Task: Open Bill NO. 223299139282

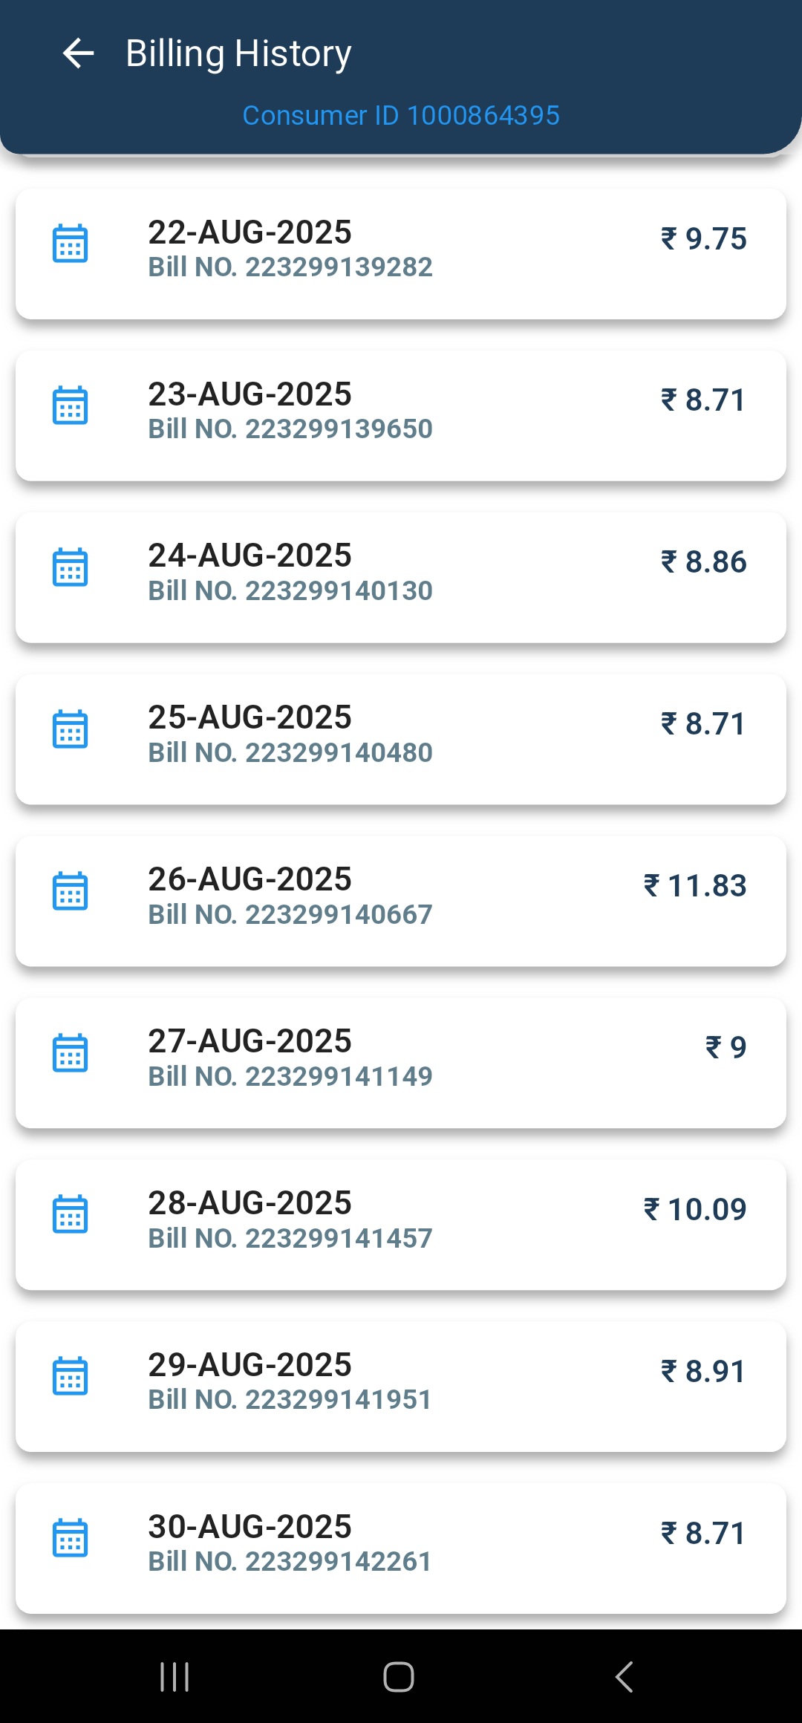Action: click(290, 267)
